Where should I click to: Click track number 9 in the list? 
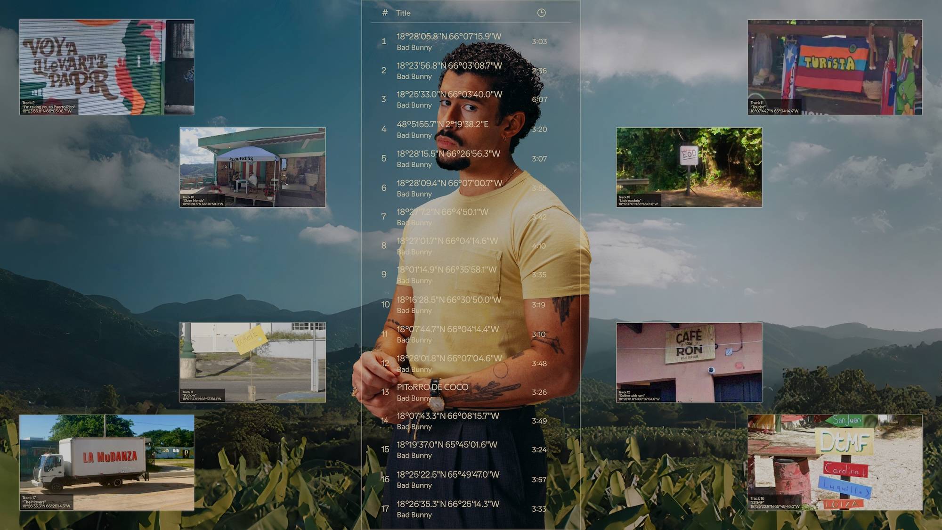click(x=384, y=275)
